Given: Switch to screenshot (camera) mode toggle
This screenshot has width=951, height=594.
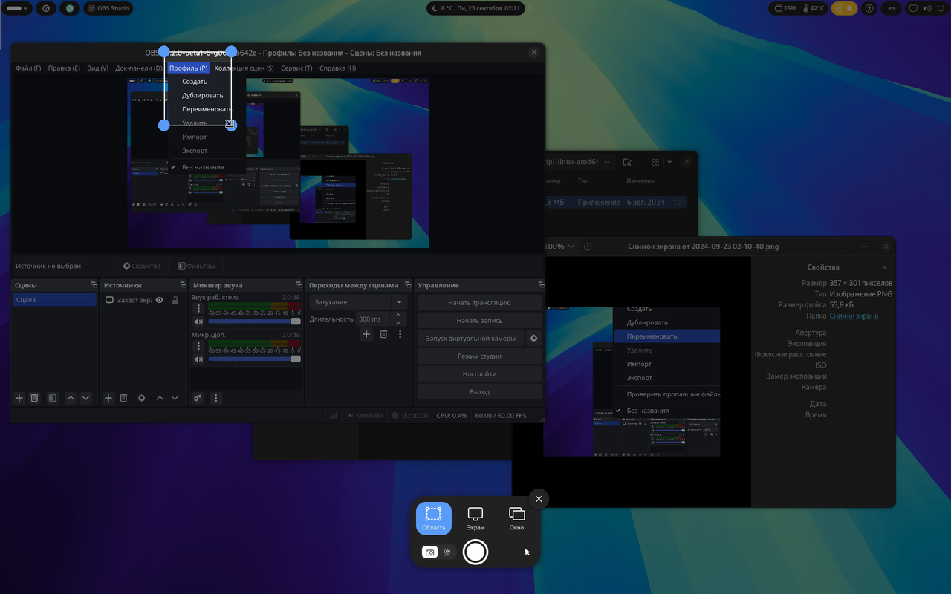Looking at the screenshot, I should [x=429, y=552].
